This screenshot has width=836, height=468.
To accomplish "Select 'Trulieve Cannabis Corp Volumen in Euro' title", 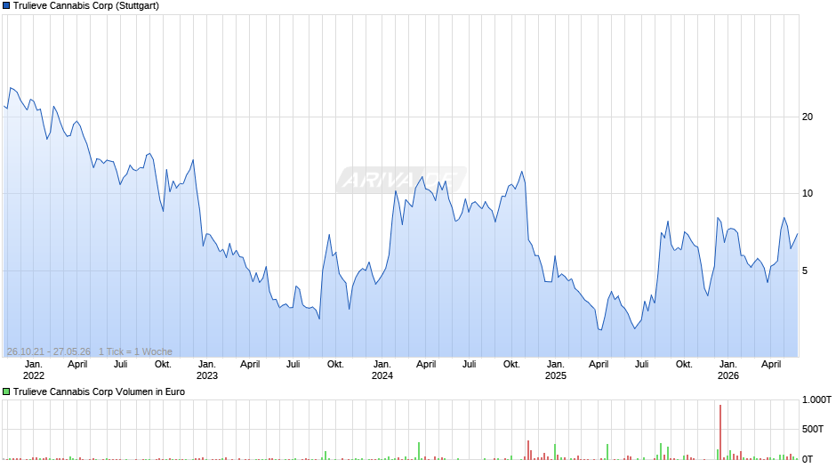I will [x=100, y=391].
